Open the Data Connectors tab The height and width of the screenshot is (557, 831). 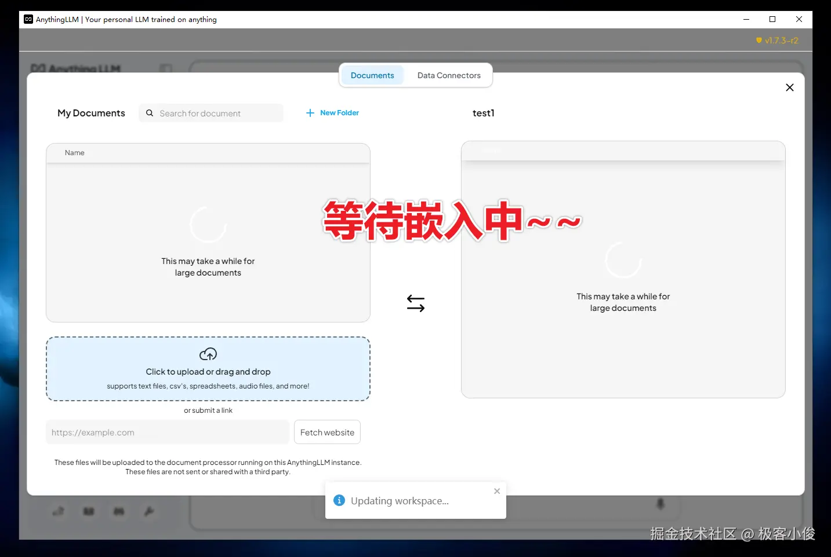tap(449, 75)
